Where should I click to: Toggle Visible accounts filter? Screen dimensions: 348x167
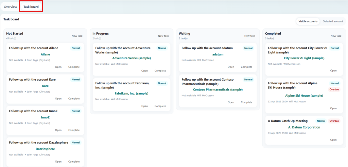coord(308,21)
